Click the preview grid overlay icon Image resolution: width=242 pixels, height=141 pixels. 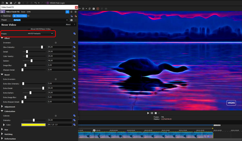point(83,9)
